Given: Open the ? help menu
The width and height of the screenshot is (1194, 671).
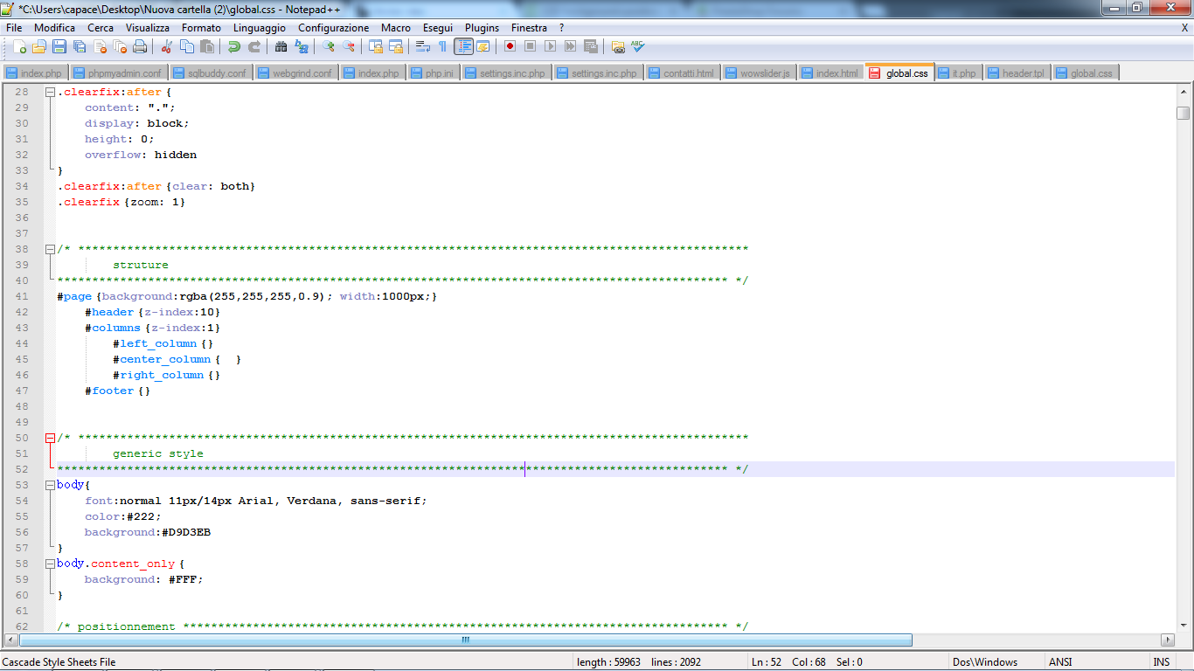Looking at the screenshot, I should 562,28.
